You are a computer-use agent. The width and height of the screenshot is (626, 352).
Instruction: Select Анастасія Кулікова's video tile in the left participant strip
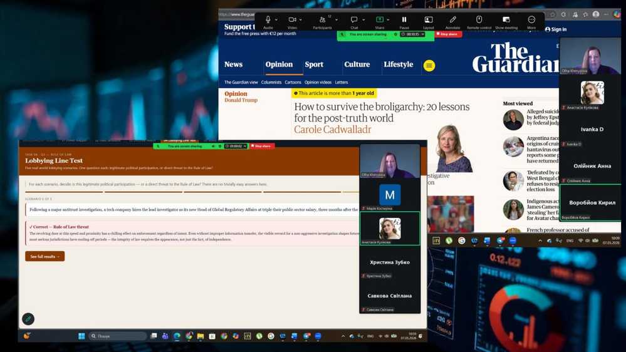(390, 228)
